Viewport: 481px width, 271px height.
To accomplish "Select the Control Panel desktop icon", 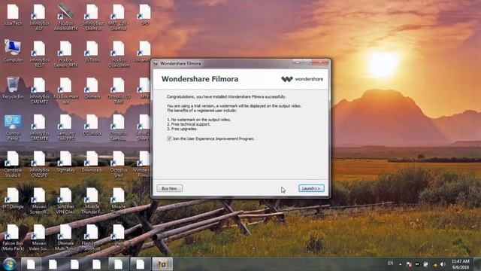I will click(x=13, y=127).
